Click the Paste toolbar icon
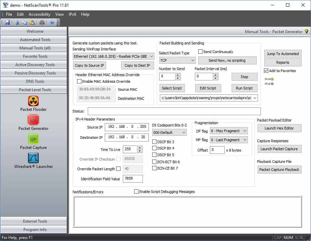The image size is (311, 241). click(x=32, y=23)
